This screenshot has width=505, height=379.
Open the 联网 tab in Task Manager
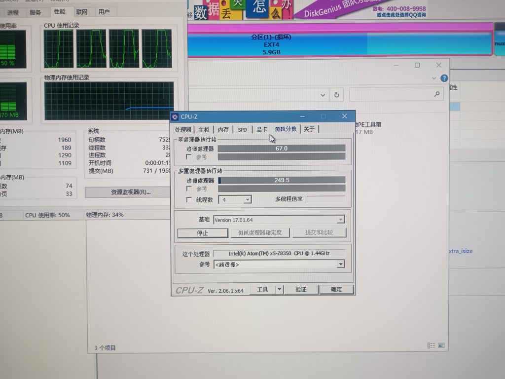(x=82, y=12)
